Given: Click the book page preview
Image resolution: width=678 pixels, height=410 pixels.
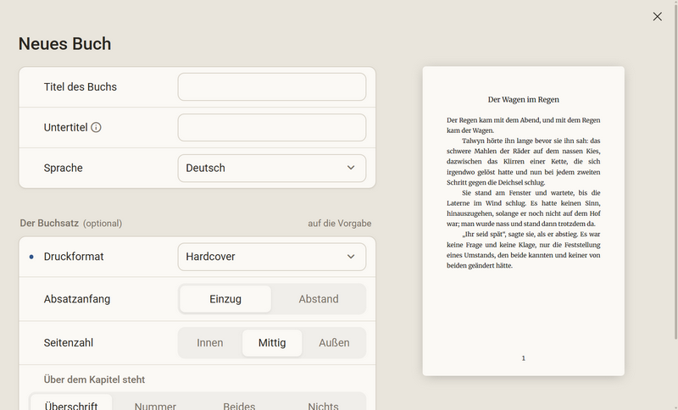Looking at the screenshot, I should [x=523, y=221].
